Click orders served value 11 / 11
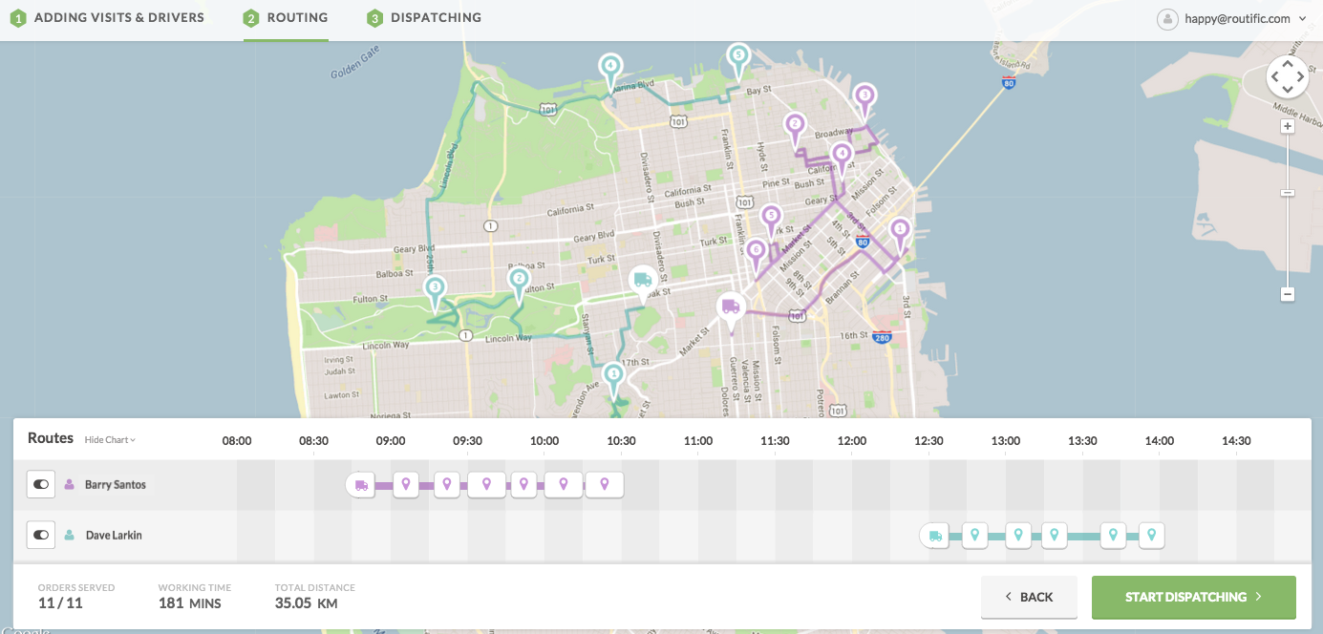 click(x=60, y=603)
